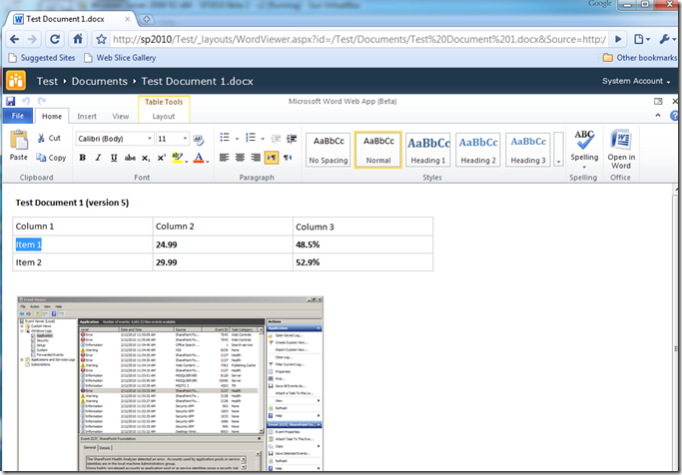682x475 pixels.
Task: Click the SharePoint site logo icon
Action: (x=16, y=81)
